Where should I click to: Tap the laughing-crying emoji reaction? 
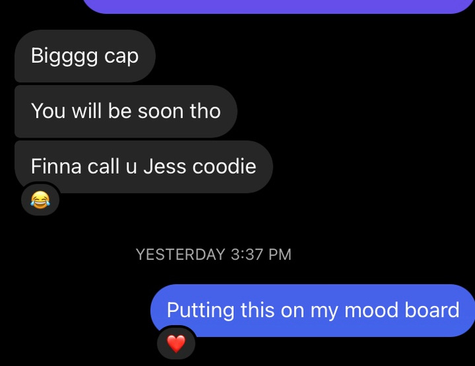[x=40, y=200]
